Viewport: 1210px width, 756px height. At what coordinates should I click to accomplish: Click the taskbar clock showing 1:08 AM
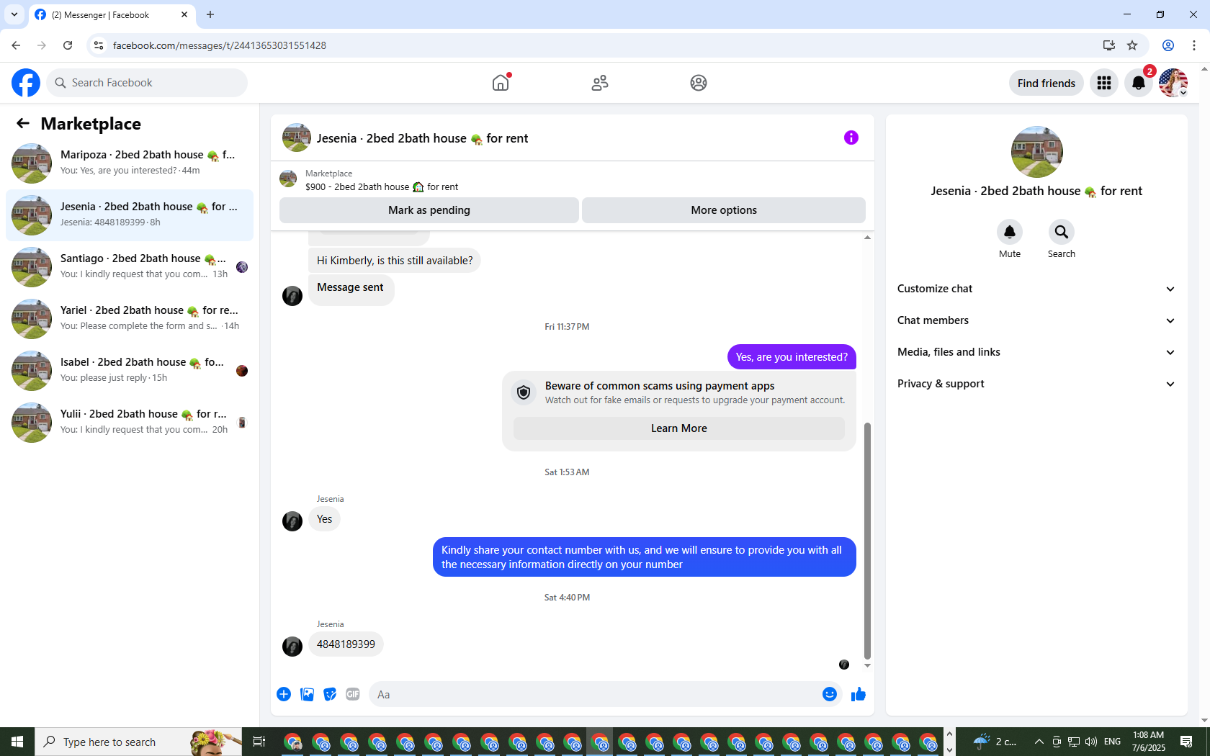click(1148, 742)
